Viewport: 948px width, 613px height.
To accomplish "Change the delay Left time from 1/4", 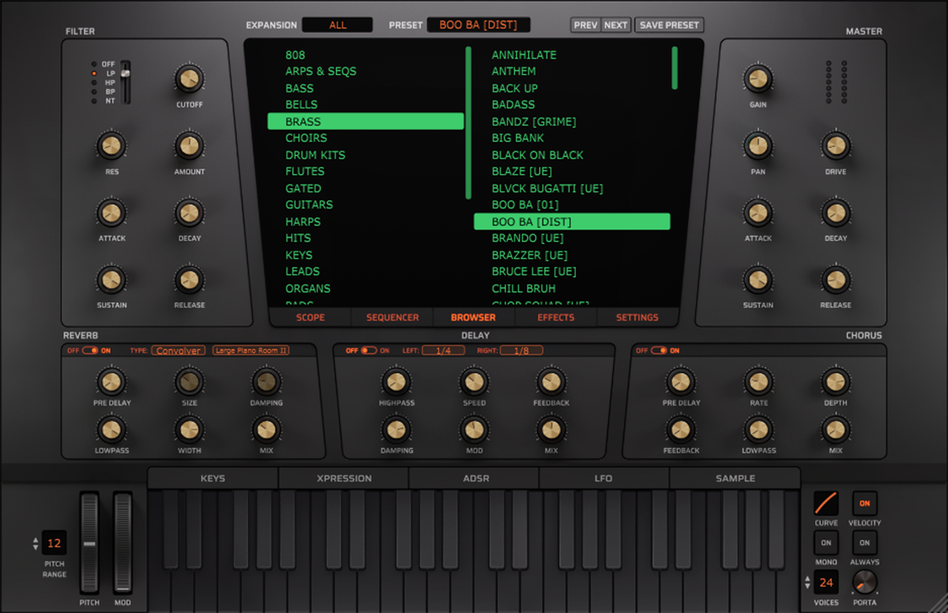I will coord(443,350).
